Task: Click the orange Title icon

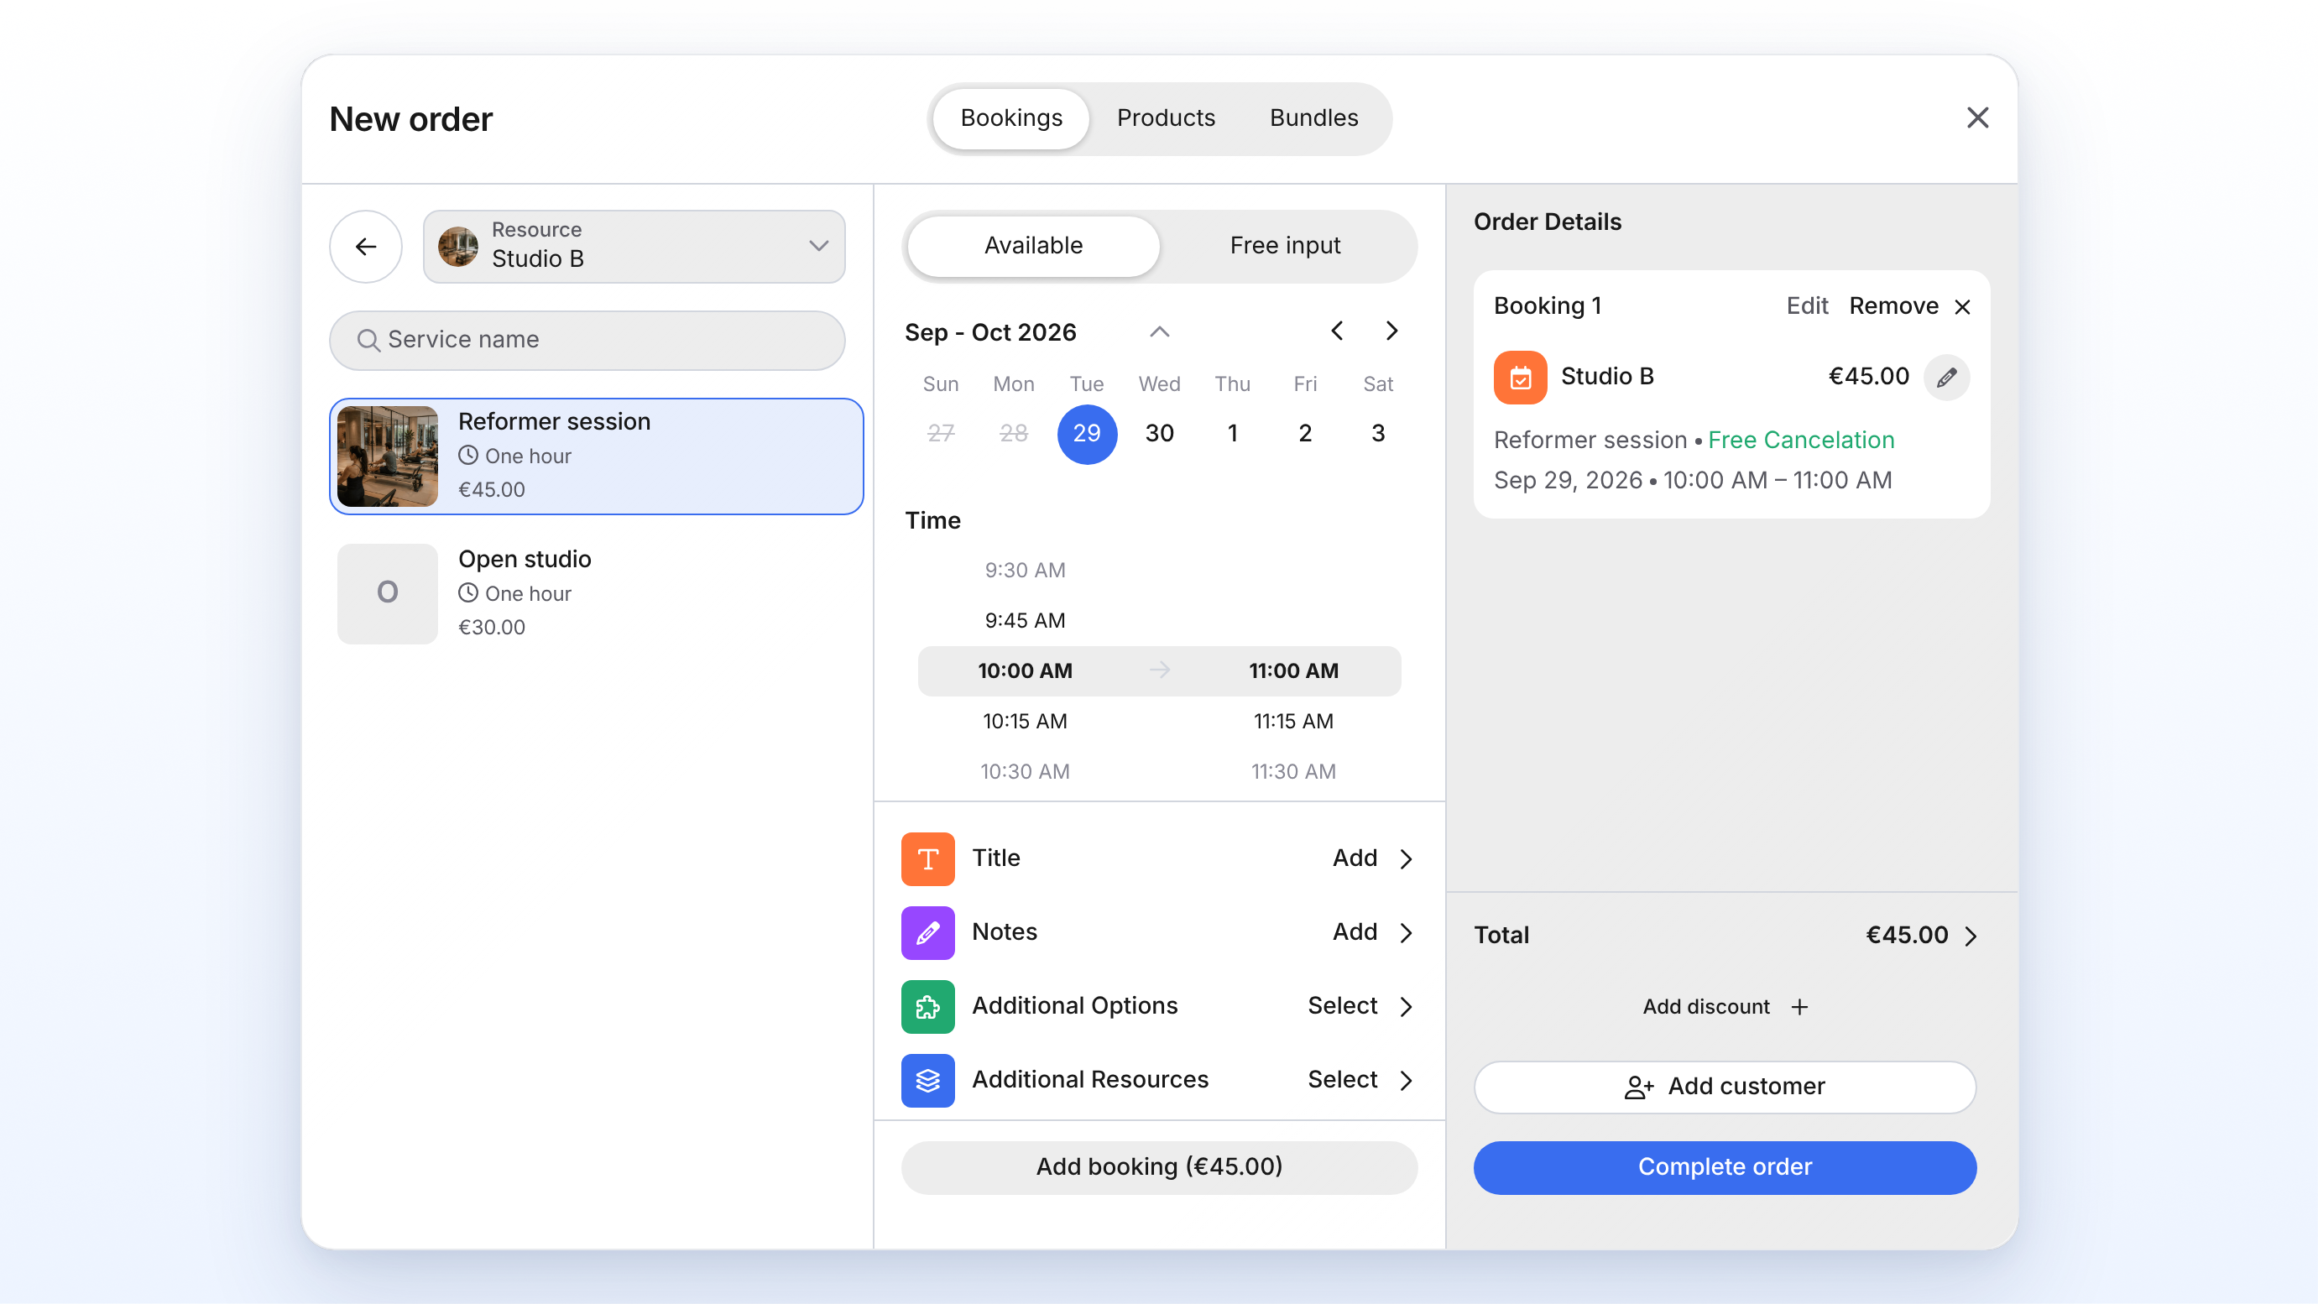Action: coord(927,858)
